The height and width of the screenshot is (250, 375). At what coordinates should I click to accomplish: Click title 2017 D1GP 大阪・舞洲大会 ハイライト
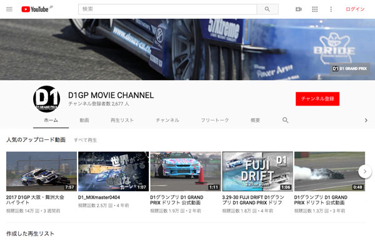35,200
